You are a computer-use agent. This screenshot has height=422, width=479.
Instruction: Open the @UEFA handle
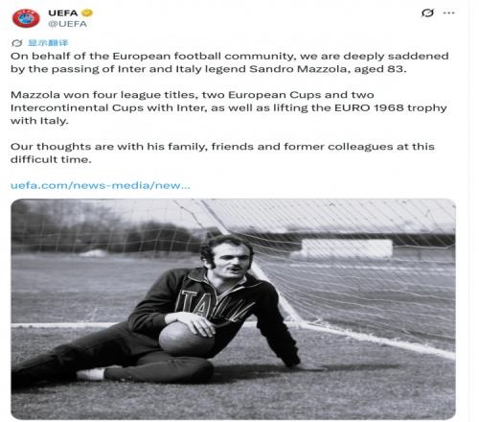click(68, 24)
